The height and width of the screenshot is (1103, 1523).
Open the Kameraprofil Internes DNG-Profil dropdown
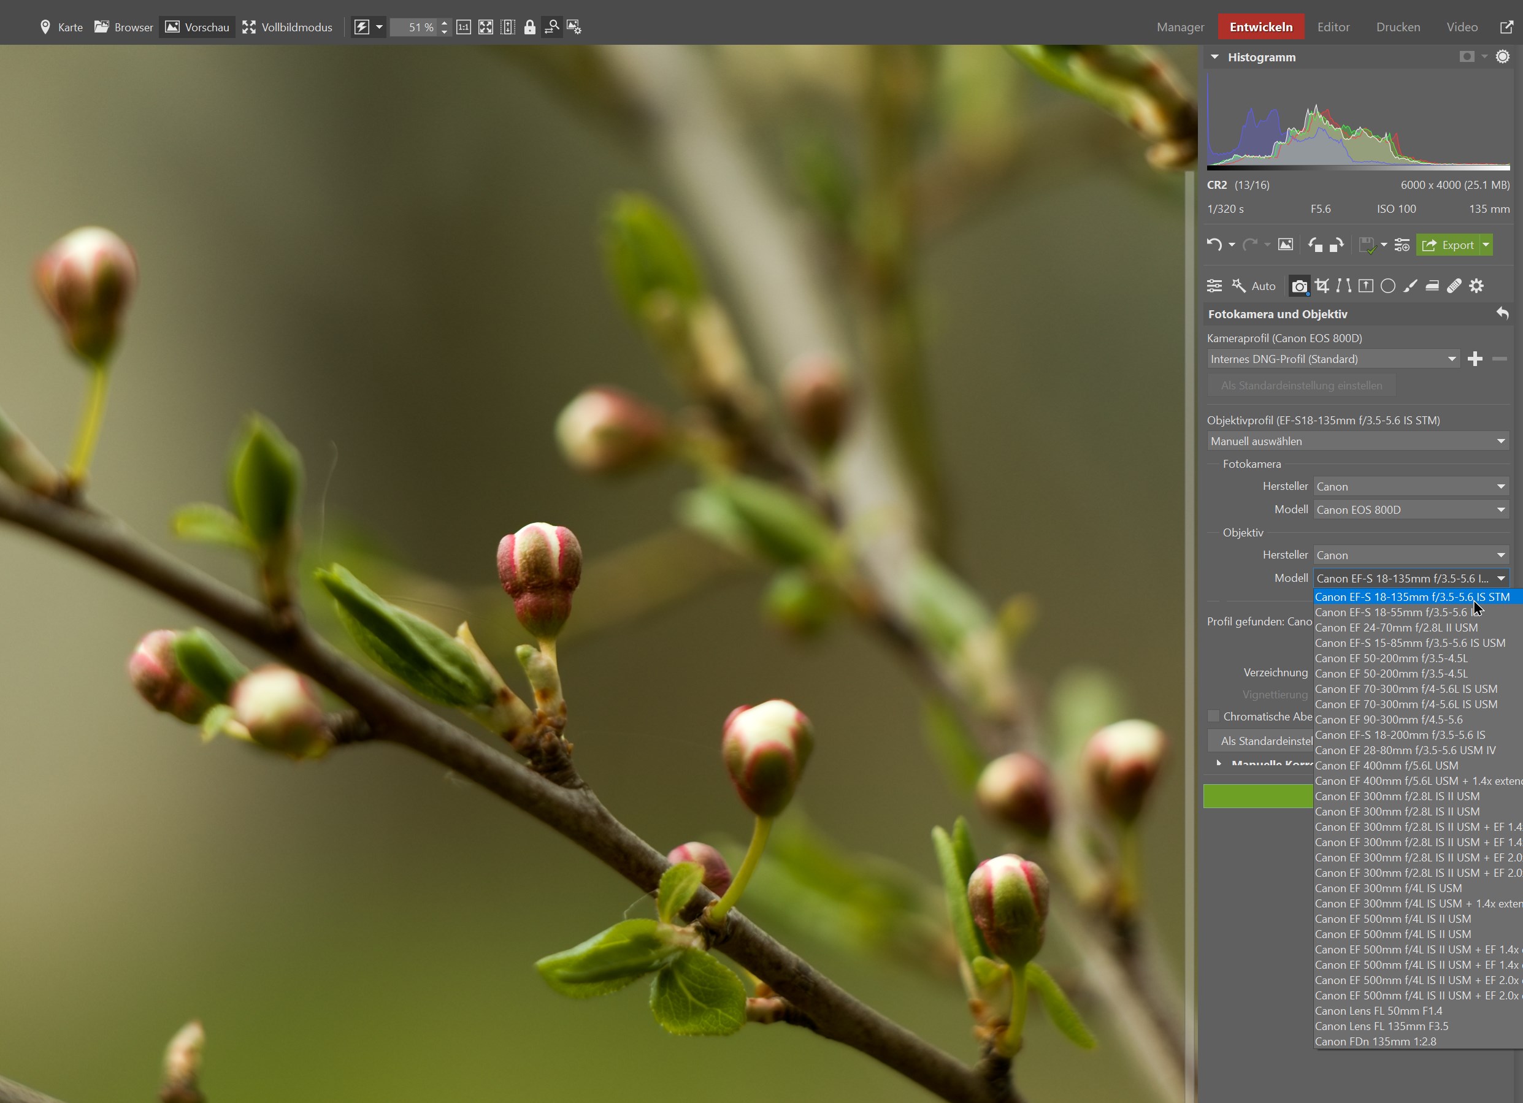1333,359
